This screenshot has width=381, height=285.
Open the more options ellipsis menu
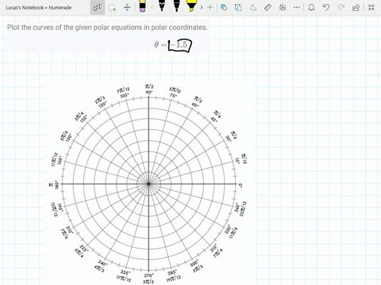click(297, 7)
